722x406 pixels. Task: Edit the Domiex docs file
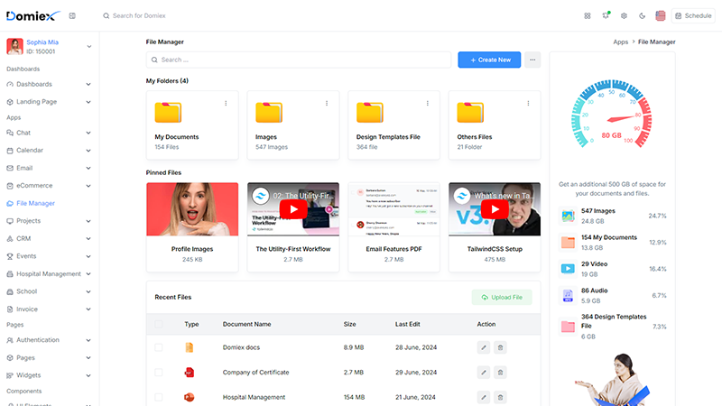coord(484,347)
